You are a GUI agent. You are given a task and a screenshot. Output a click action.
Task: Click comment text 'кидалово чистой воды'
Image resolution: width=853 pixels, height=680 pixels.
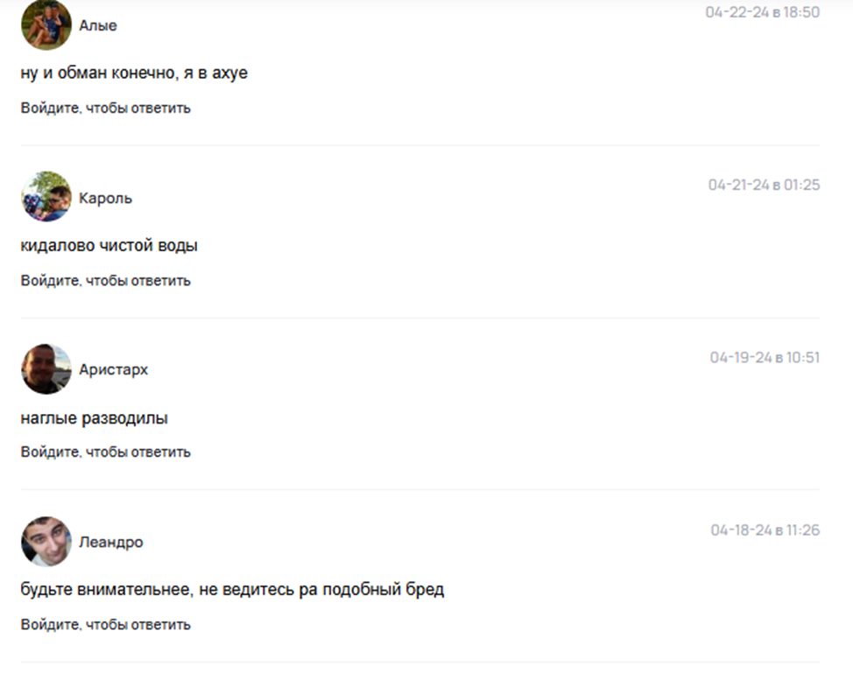pos(109,246)
